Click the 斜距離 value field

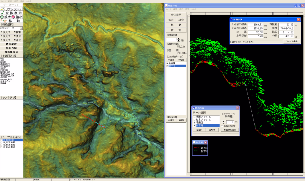point(286,25)
